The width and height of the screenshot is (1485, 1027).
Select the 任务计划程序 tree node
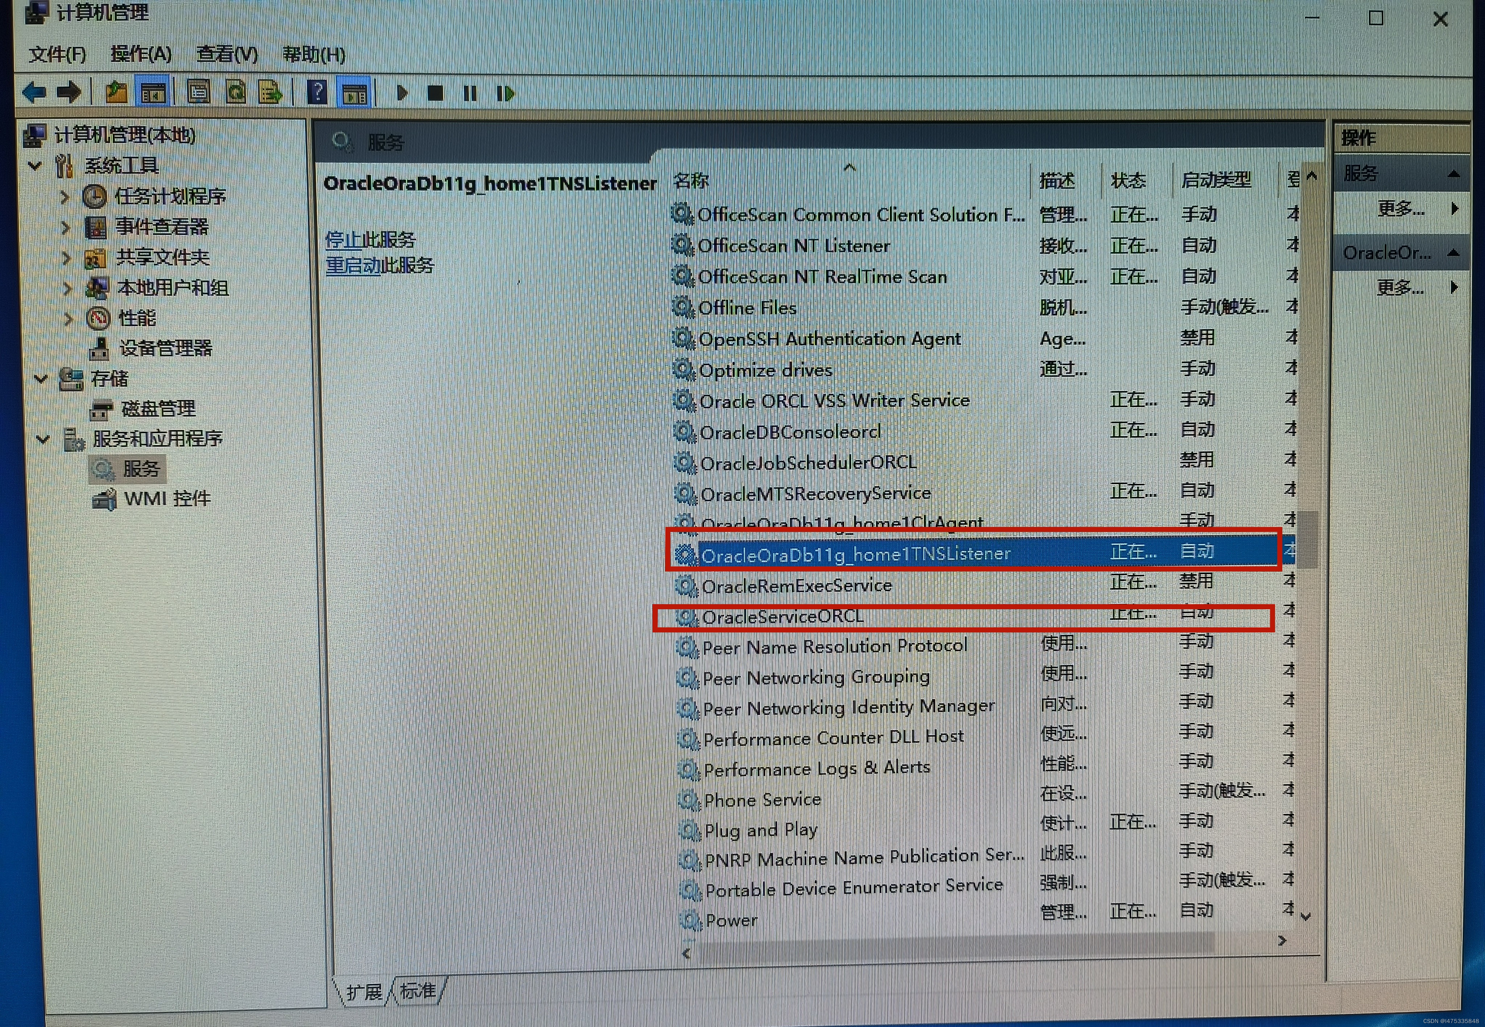[170, 196]
